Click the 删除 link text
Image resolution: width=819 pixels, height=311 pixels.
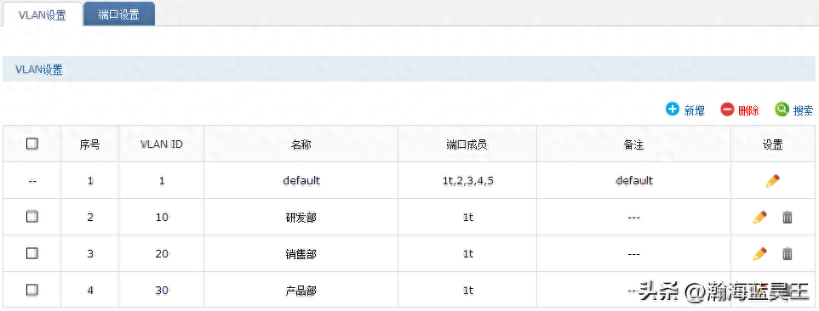tap(748, 110)
